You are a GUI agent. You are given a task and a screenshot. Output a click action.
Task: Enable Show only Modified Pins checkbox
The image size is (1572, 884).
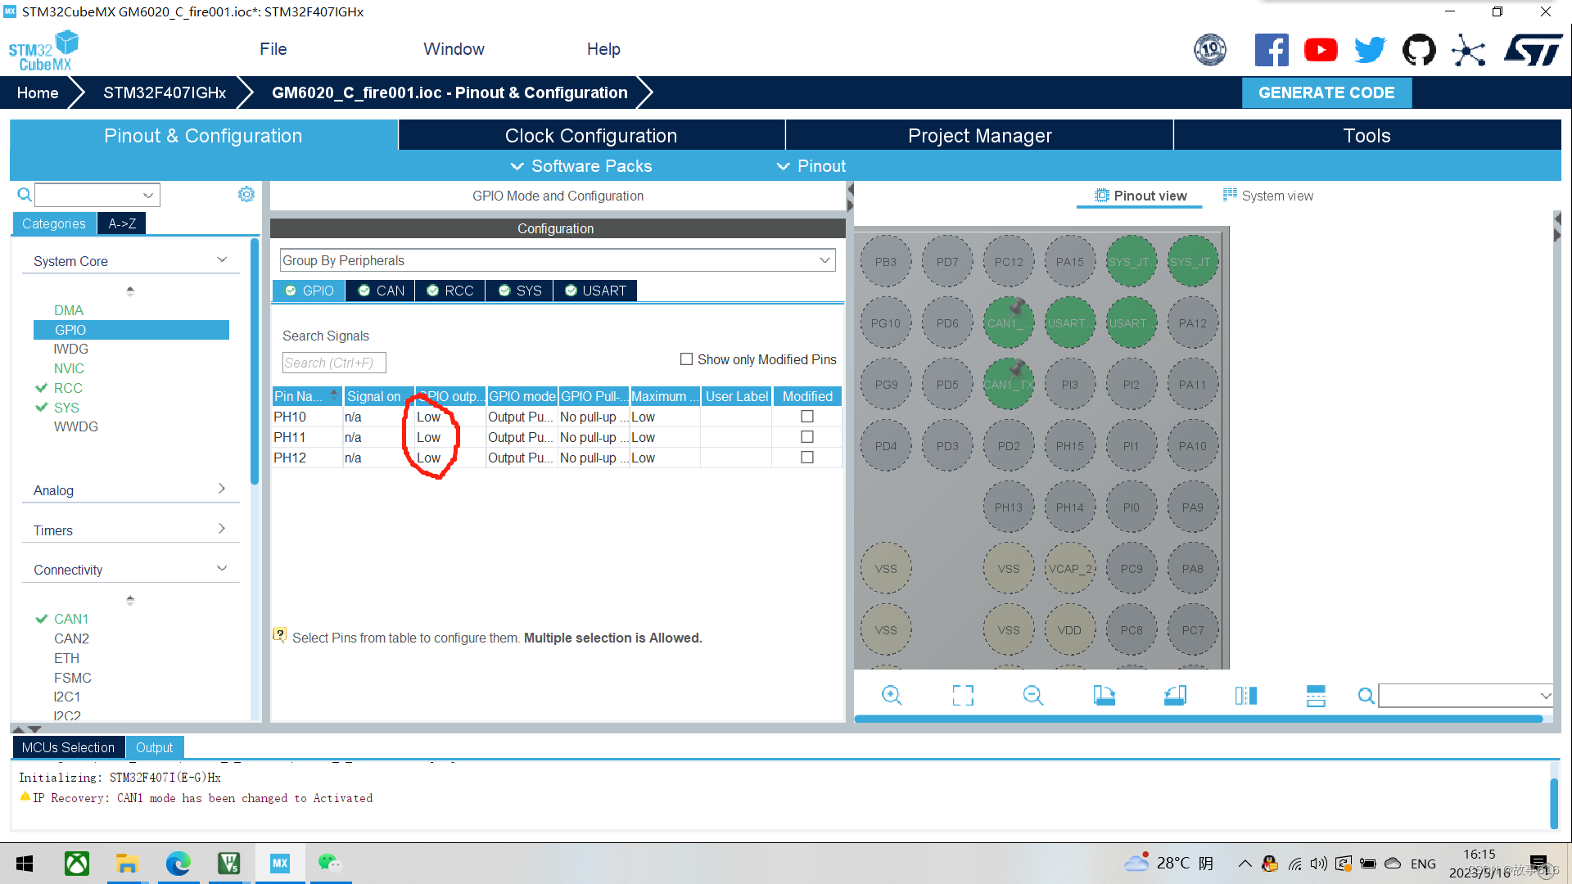click(x=686, y=359)
